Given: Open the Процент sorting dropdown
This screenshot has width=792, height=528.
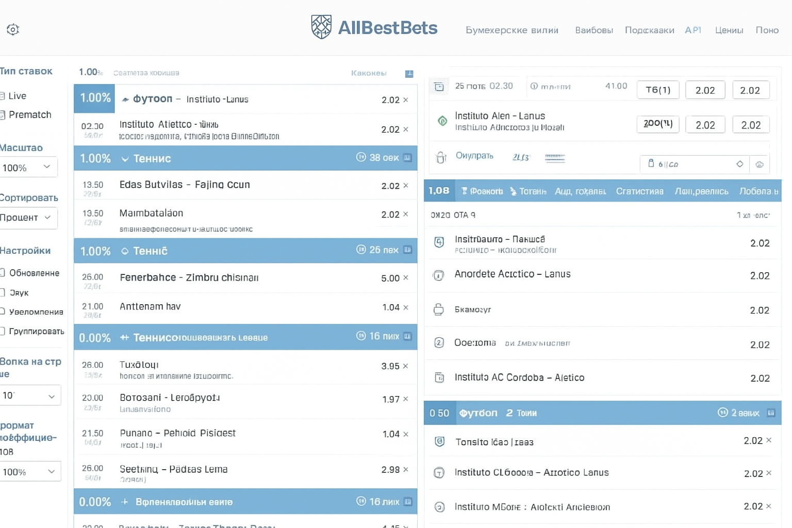Looking at the screenshot, I should click(28, 218).
